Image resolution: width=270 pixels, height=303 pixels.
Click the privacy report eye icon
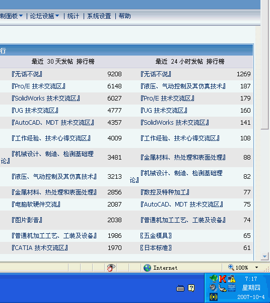[111, 268]
